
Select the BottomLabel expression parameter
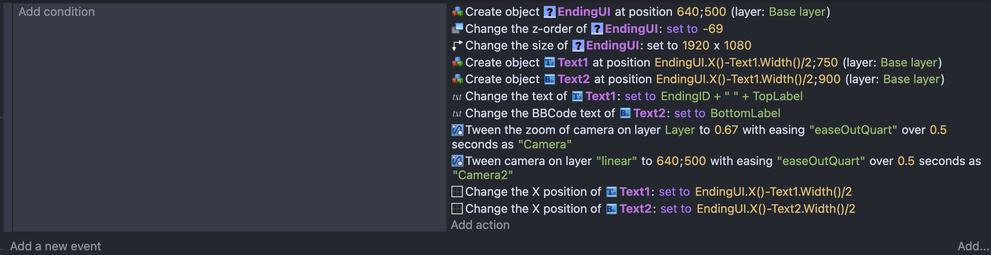click(745, 113)
